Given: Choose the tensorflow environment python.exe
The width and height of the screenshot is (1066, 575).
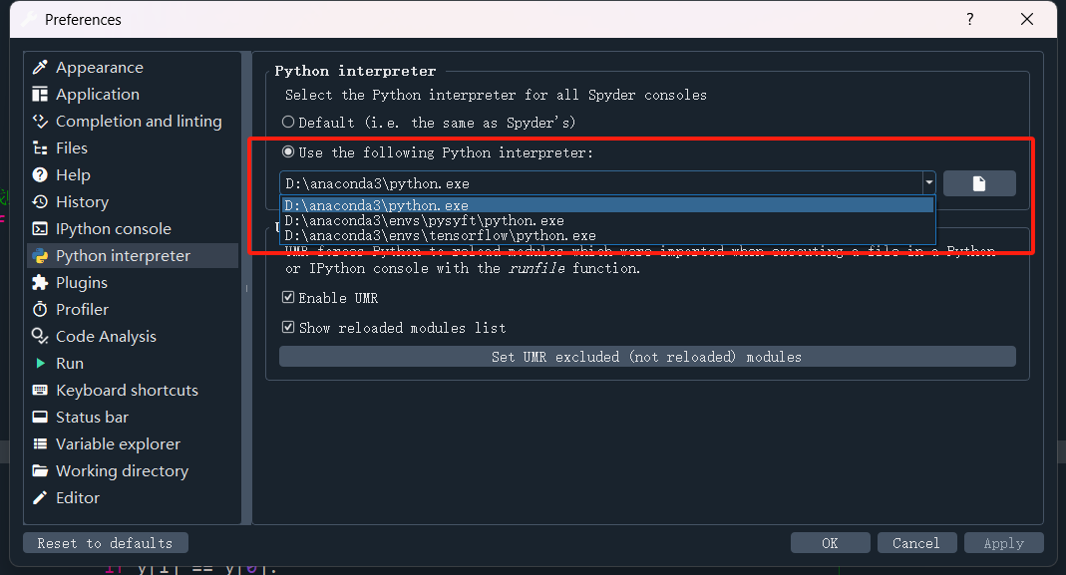Looking at the screenshot, I should tap(440, 236).
